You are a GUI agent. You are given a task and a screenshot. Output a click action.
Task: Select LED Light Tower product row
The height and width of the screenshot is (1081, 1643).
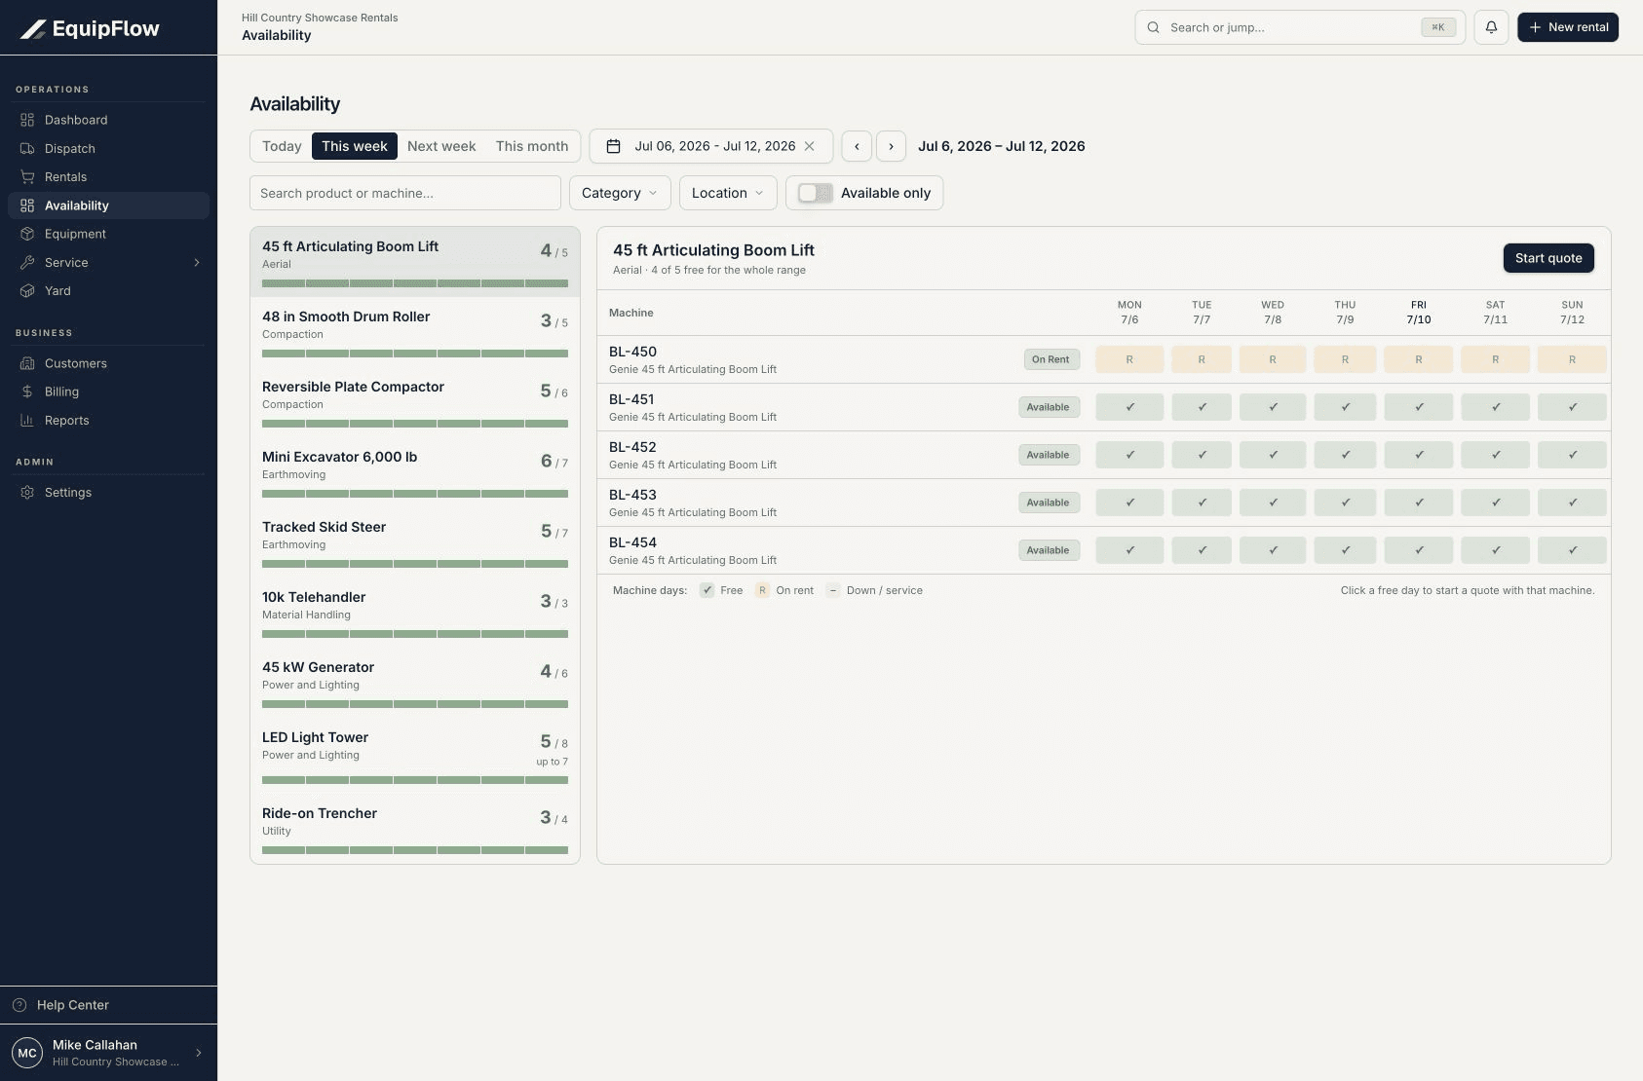415,756
